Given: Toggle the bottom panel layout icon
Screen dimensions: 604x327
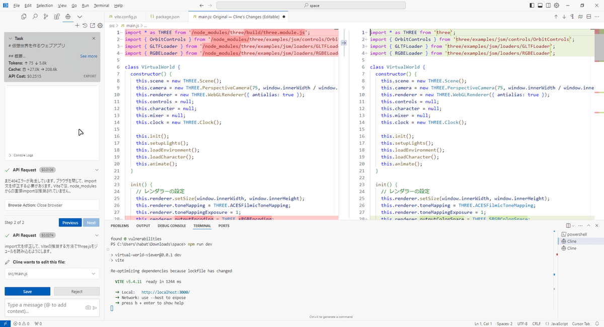Looking at the screenshot, I should point(541,6).
